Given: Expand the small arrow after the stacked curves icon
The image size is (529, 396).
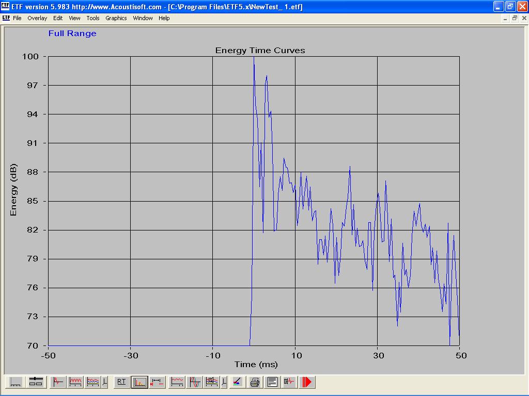Looking at the screenshot, I should [x=105, y=382].
